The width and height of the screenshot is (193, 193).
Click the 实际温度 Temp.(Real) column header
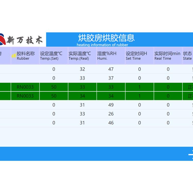pyautogui.click(x=82, y=56)
